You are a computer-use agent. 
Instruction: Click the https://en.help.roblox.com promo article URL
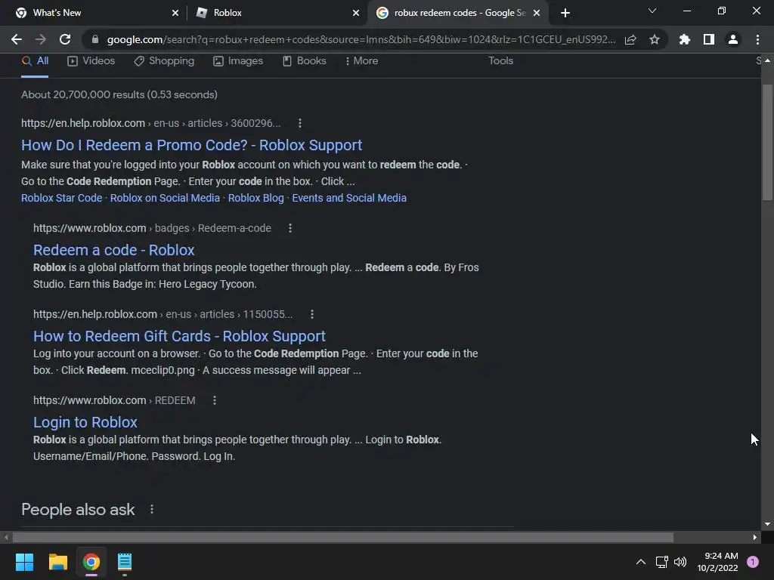click(x=150, y=123)
